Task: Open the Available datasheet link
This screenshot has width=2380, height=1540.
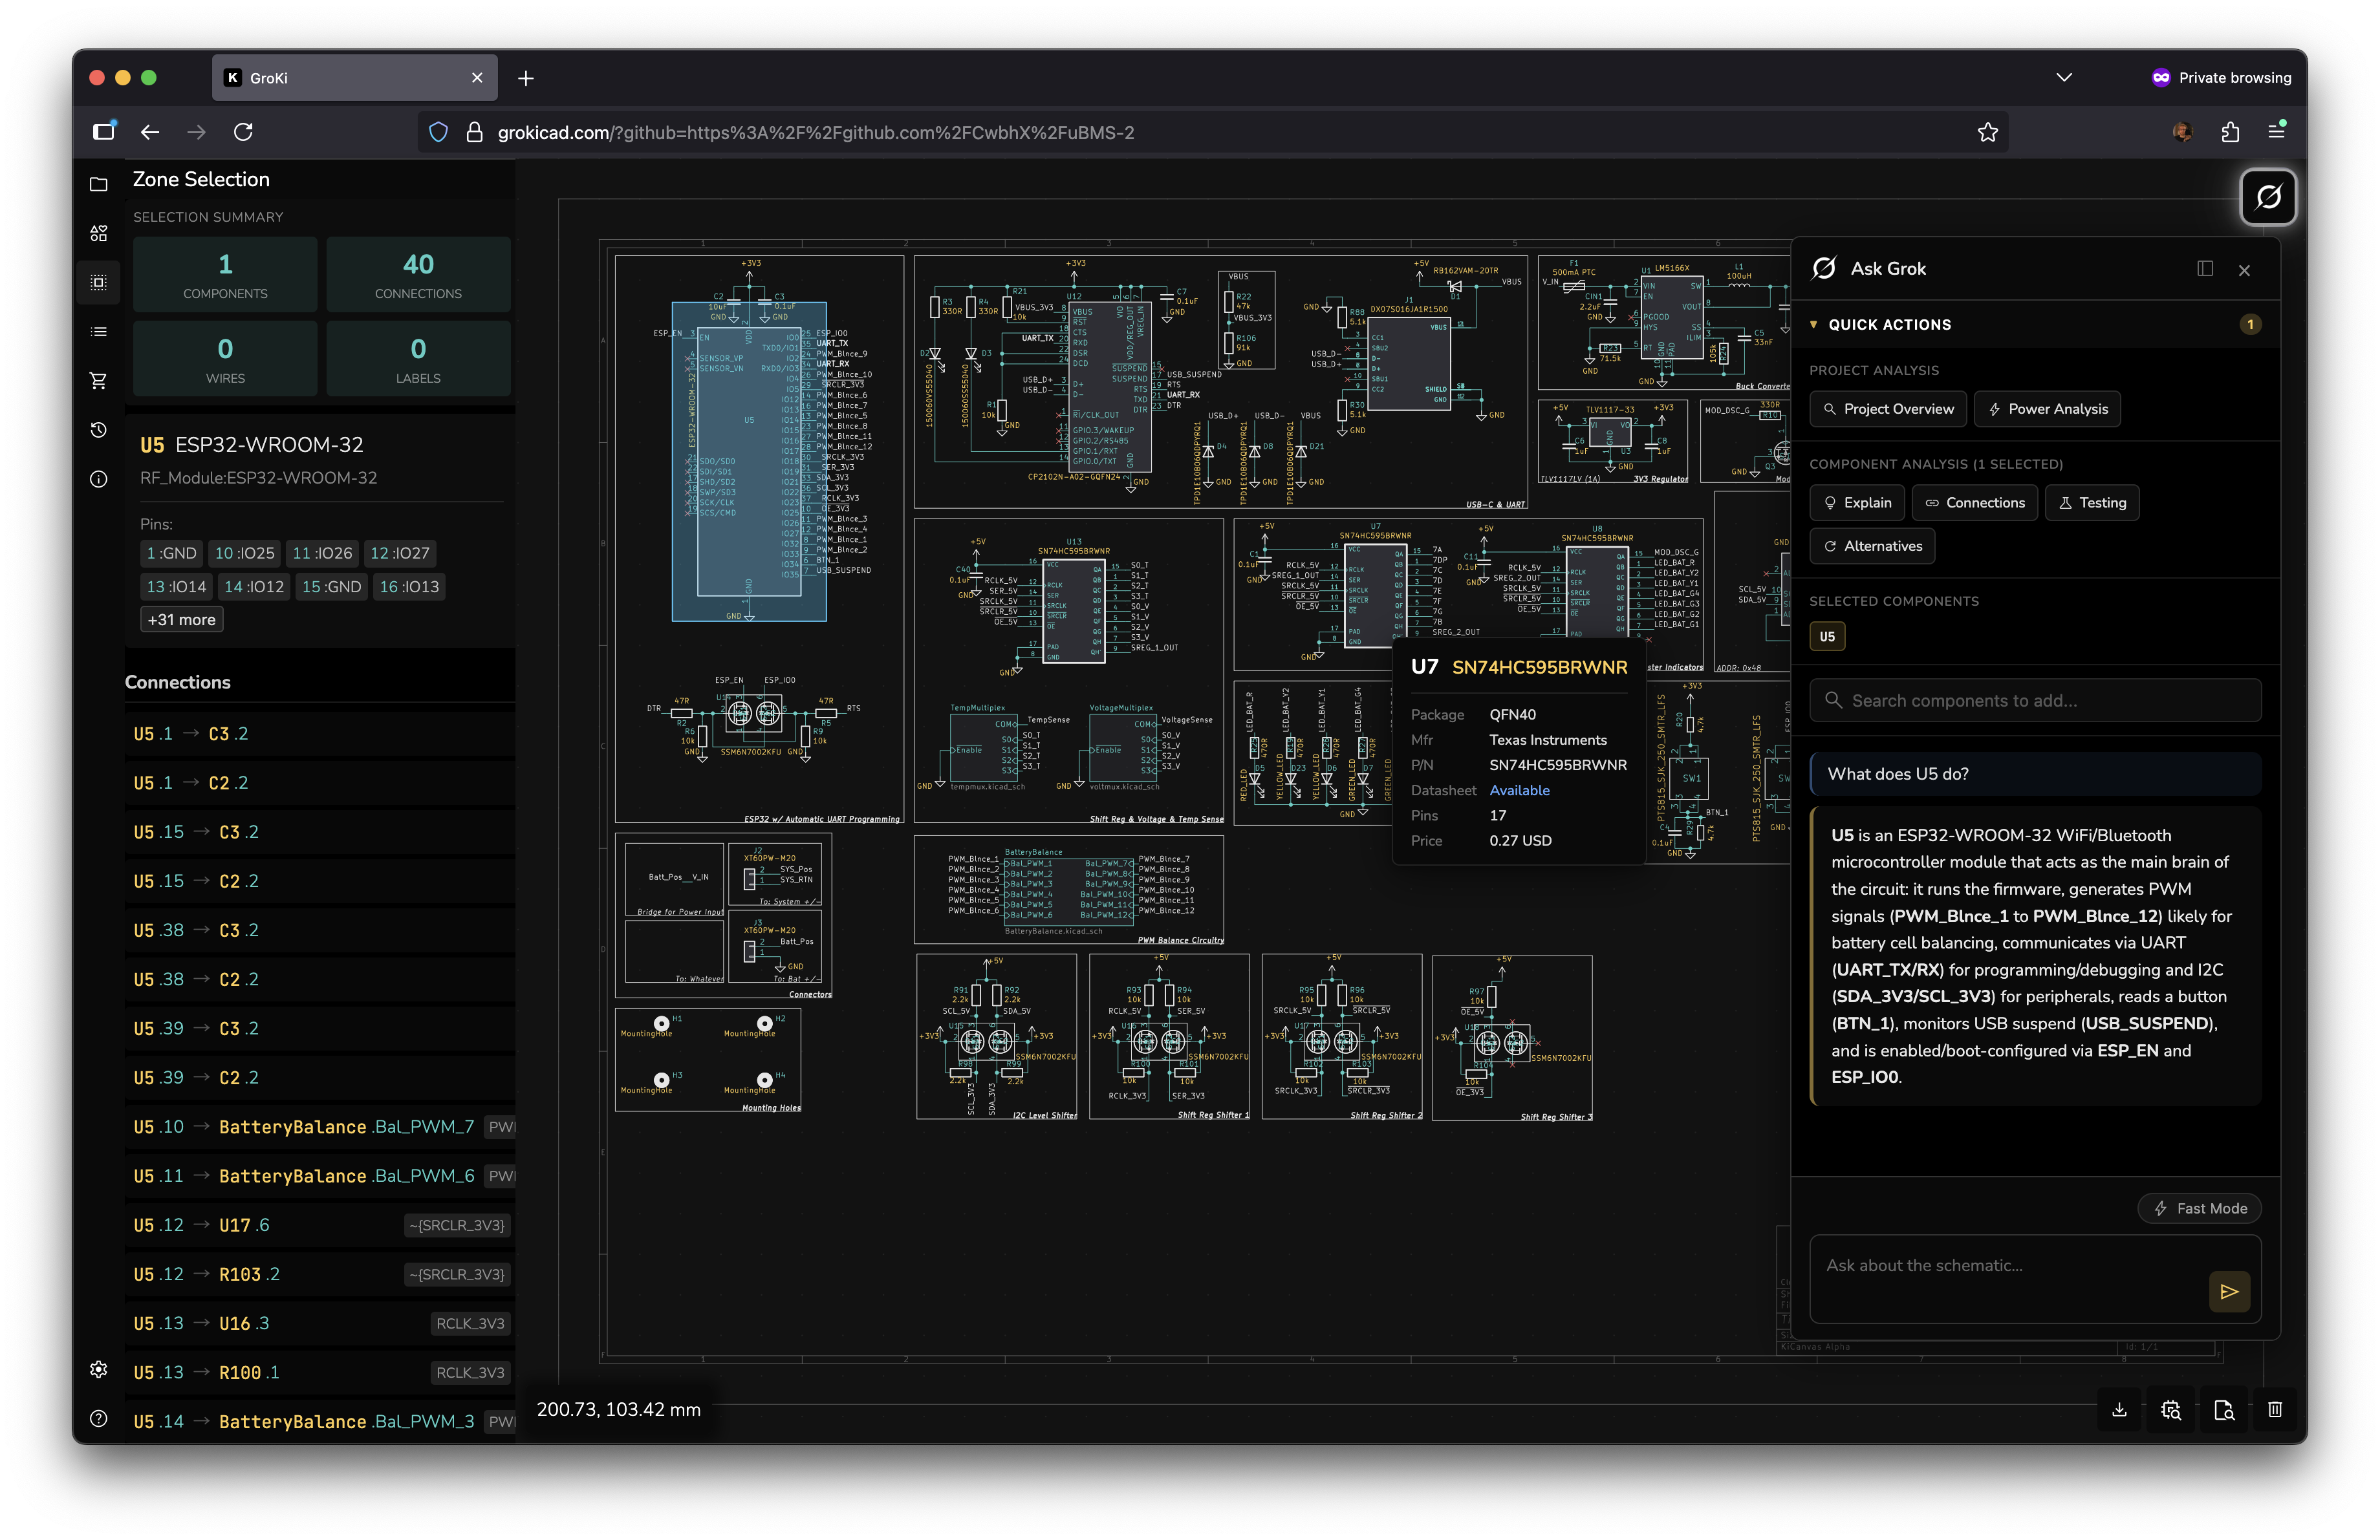Action: coord(1519,789)
